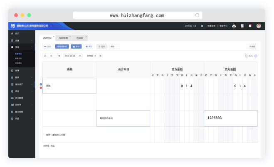Expand the 报表 sidebar menu chevron
Screen dimensions: 274x167
(x=32, y=78)
